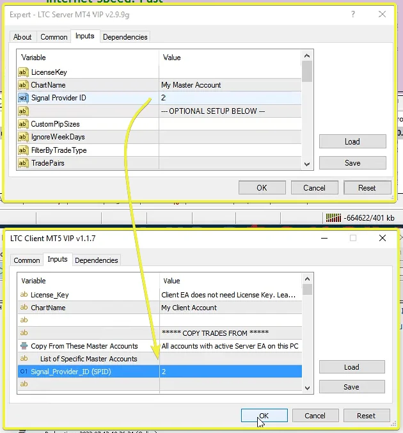Viewport: 403px width, 433px height.
Task: Open the About tab in Server dialog
Action: pyautogui.click(x=22, y=37)
